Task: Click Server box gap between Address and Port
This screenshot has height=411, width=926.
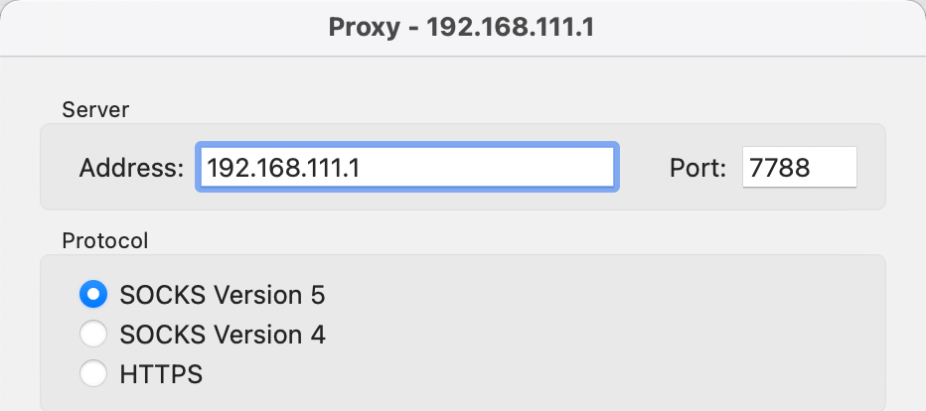Action: (x=644, y=168)
